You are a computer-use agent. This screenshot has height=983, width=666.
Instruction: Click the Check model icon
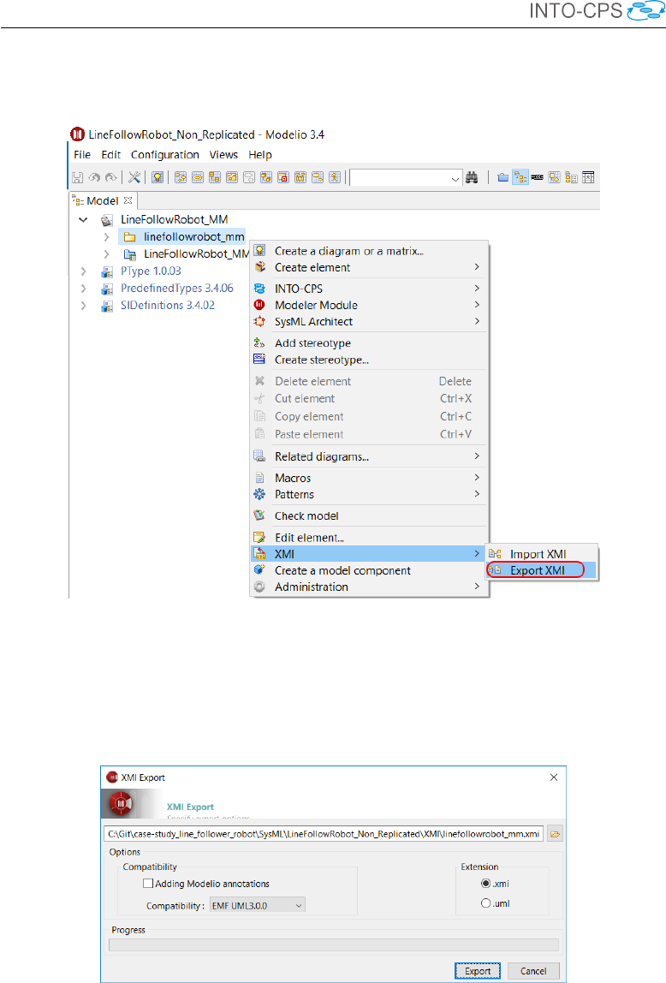(259, 515)
